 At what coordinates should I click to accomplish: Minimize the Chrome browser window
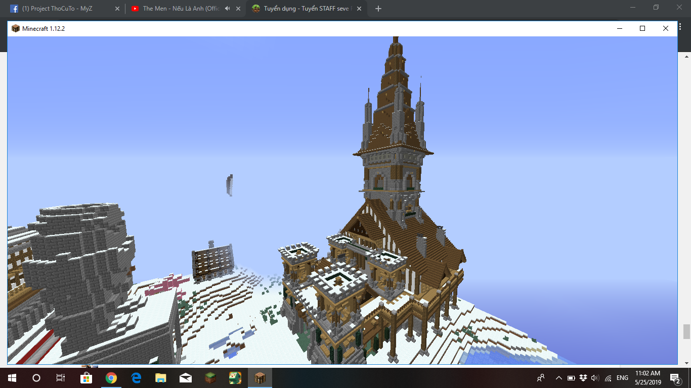coord(633,8)
